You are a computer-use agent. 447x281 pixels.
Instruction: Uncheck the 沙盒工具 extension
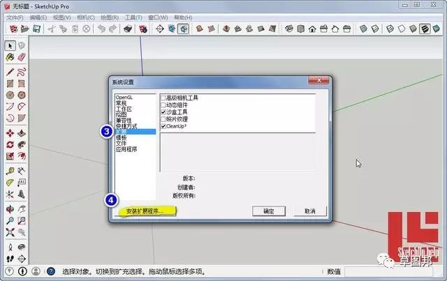click(x=163, y=112)
